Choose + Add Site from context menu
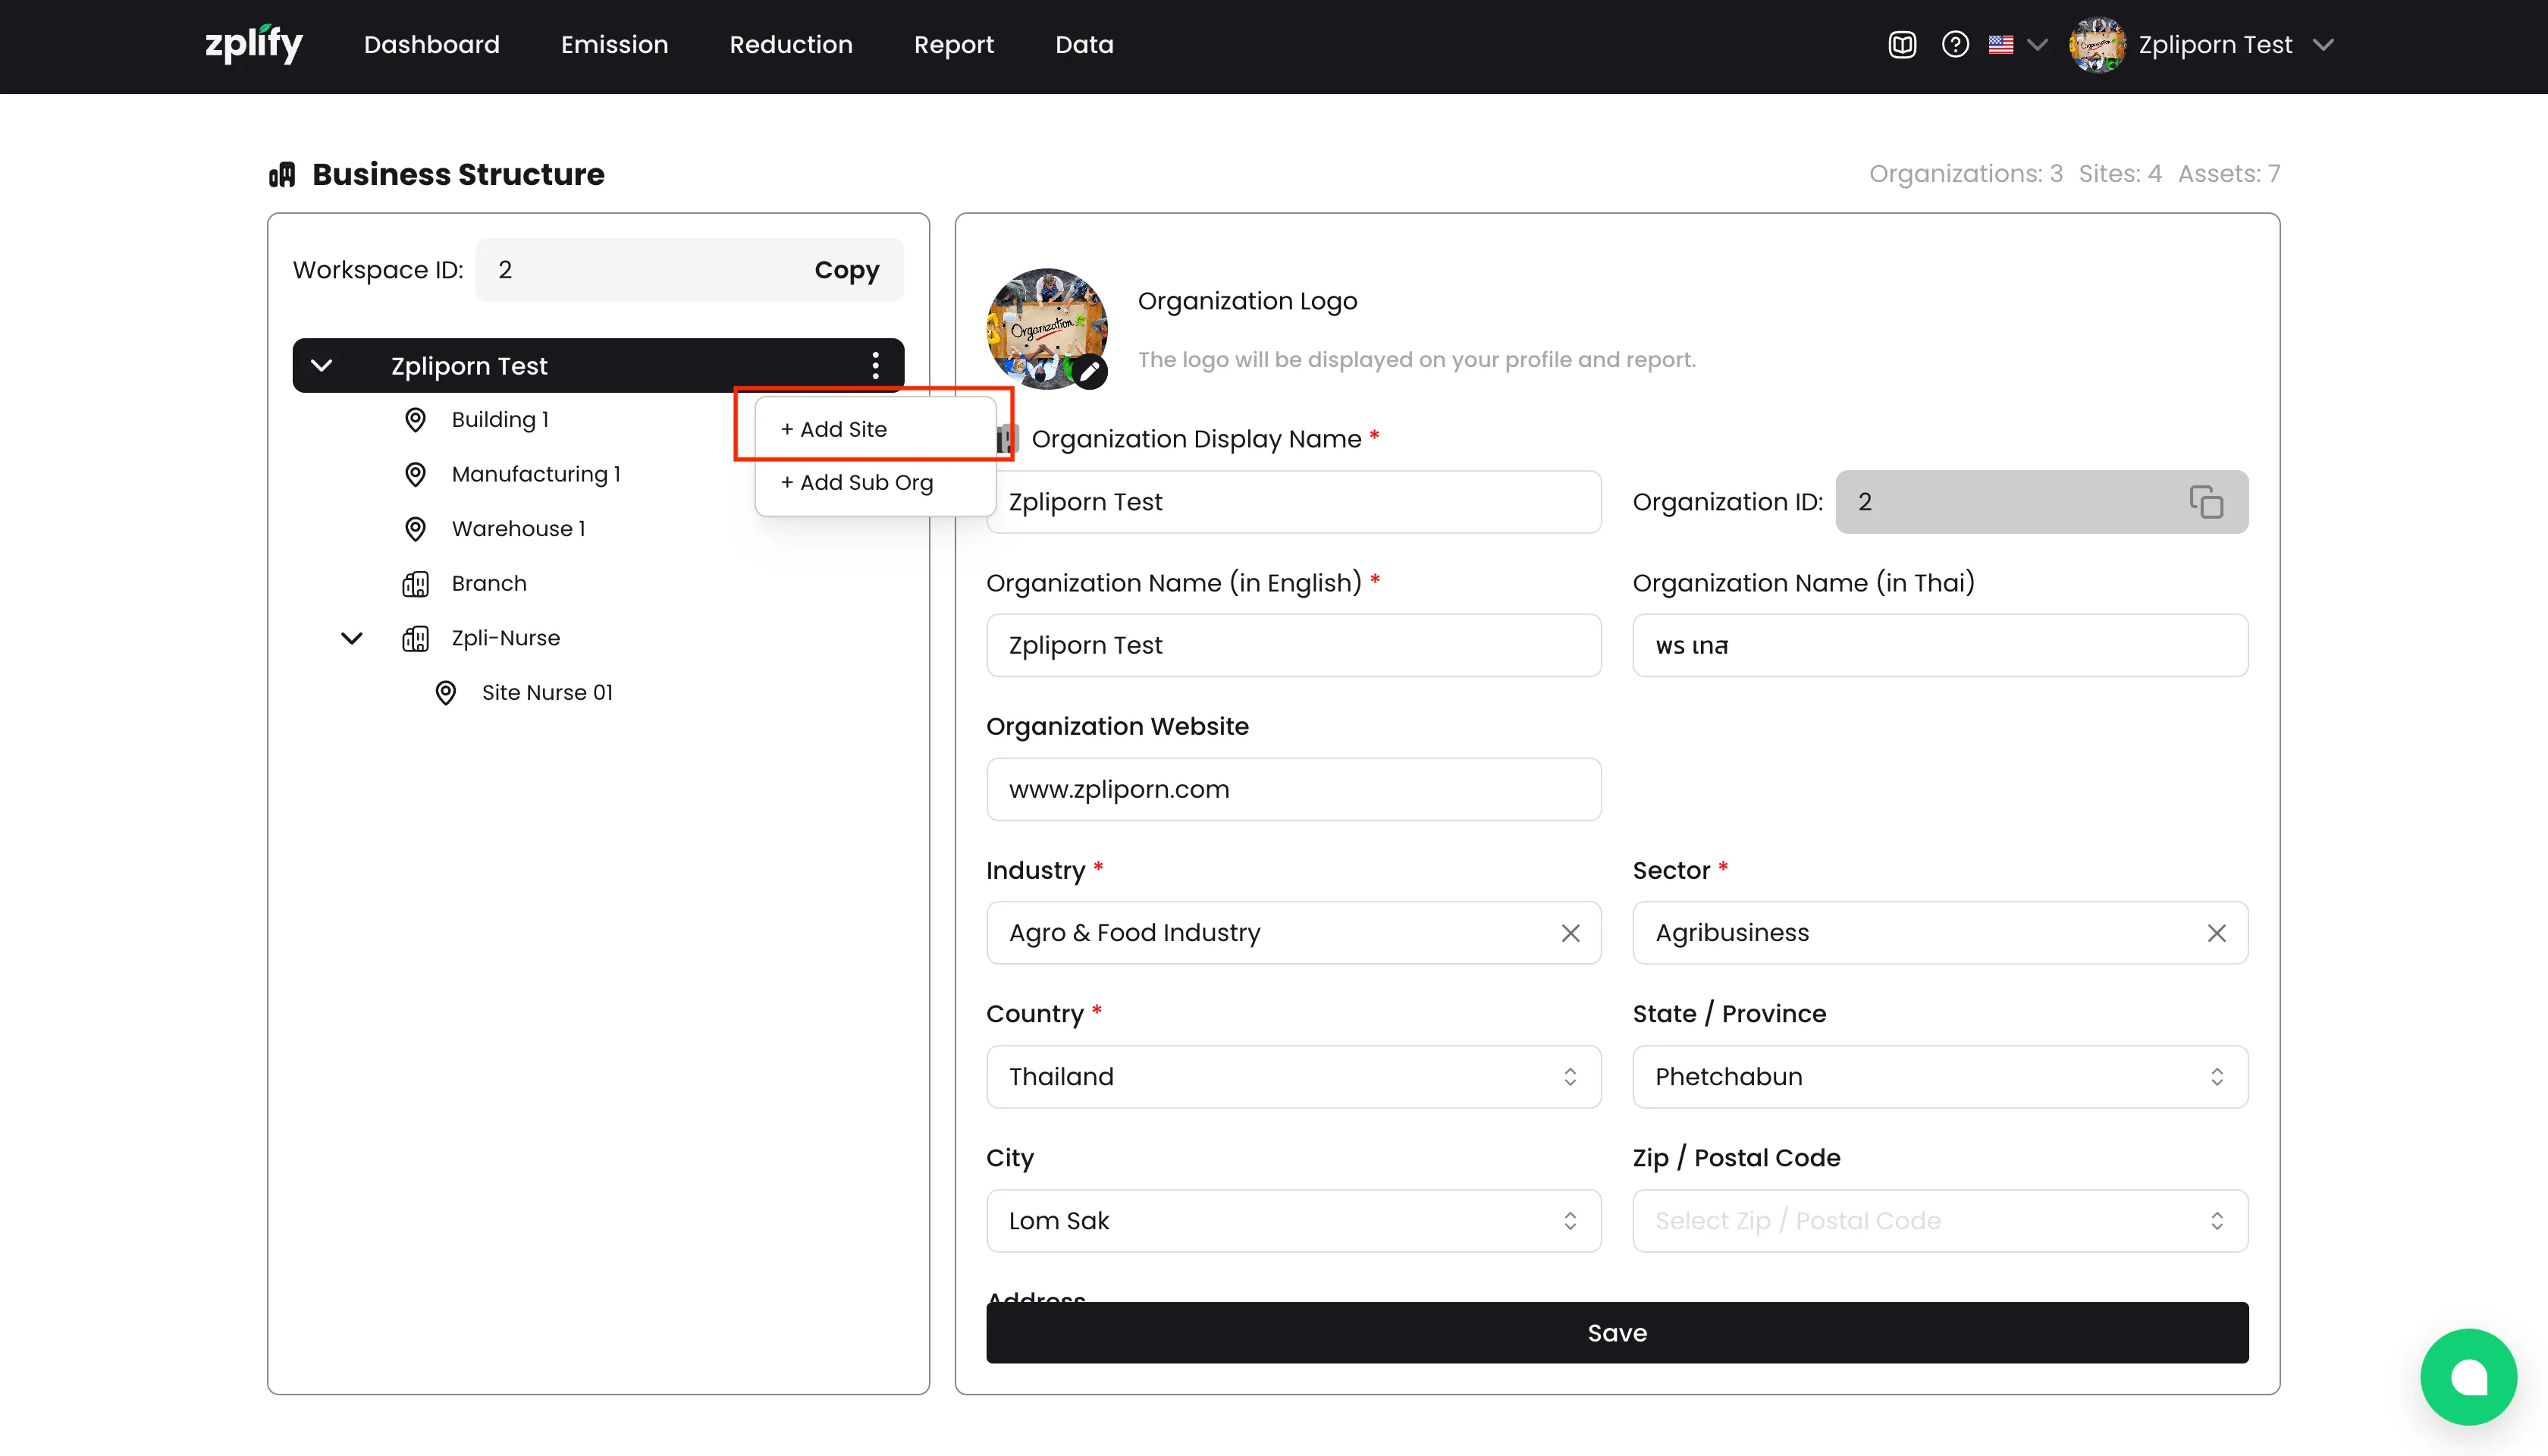This screenshot has width=2548, height=1456. coord(834,429)
